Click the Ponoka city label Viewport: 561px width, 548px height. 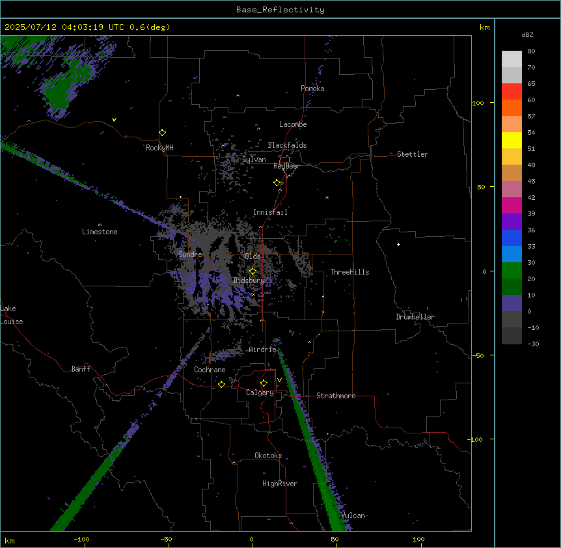pyautogui.click(x=312, y=89)
